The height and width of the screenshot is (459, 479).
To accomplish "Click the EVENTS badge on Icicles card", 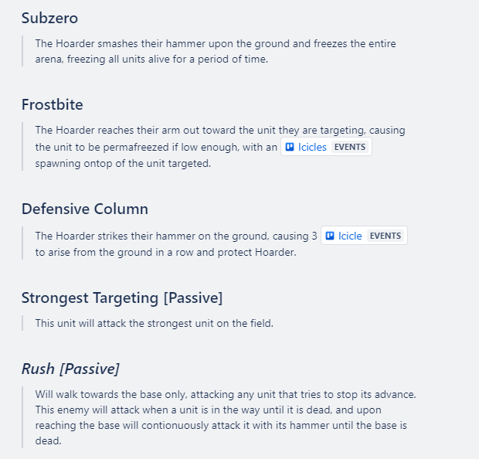I will point(350,147).
